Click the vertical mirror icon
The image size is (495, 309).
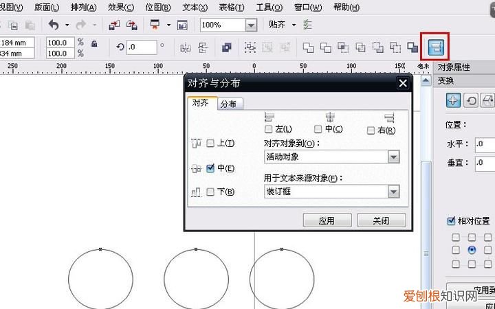[x=203, y=47]
